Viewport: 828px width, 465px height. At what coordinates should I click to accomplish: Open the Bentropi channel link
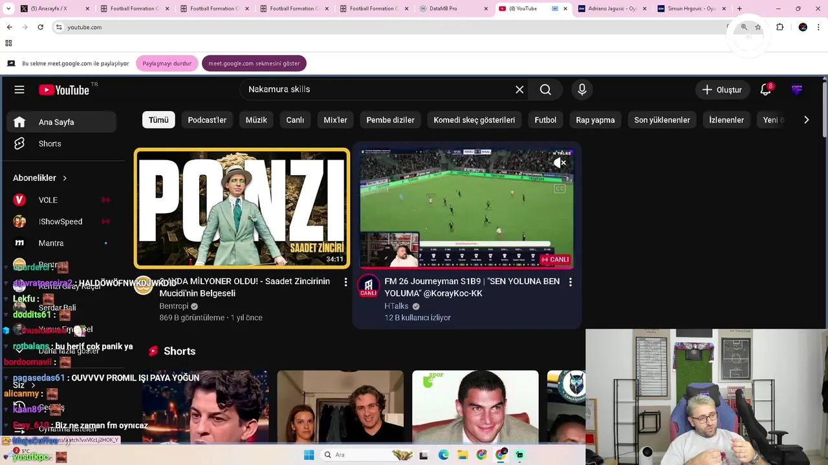tap(174, 306)
